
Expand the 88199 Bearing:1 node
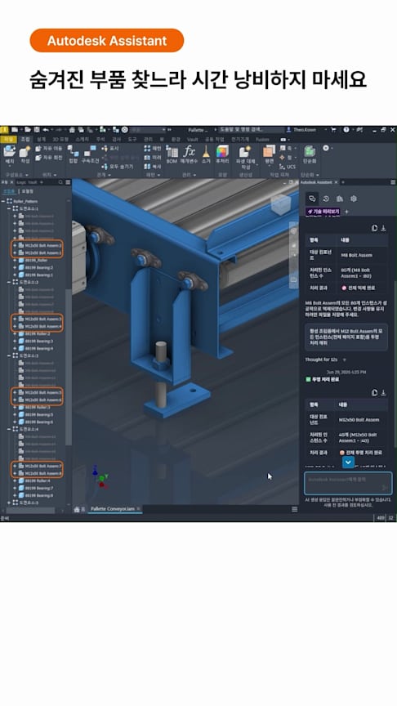(15, 275)
